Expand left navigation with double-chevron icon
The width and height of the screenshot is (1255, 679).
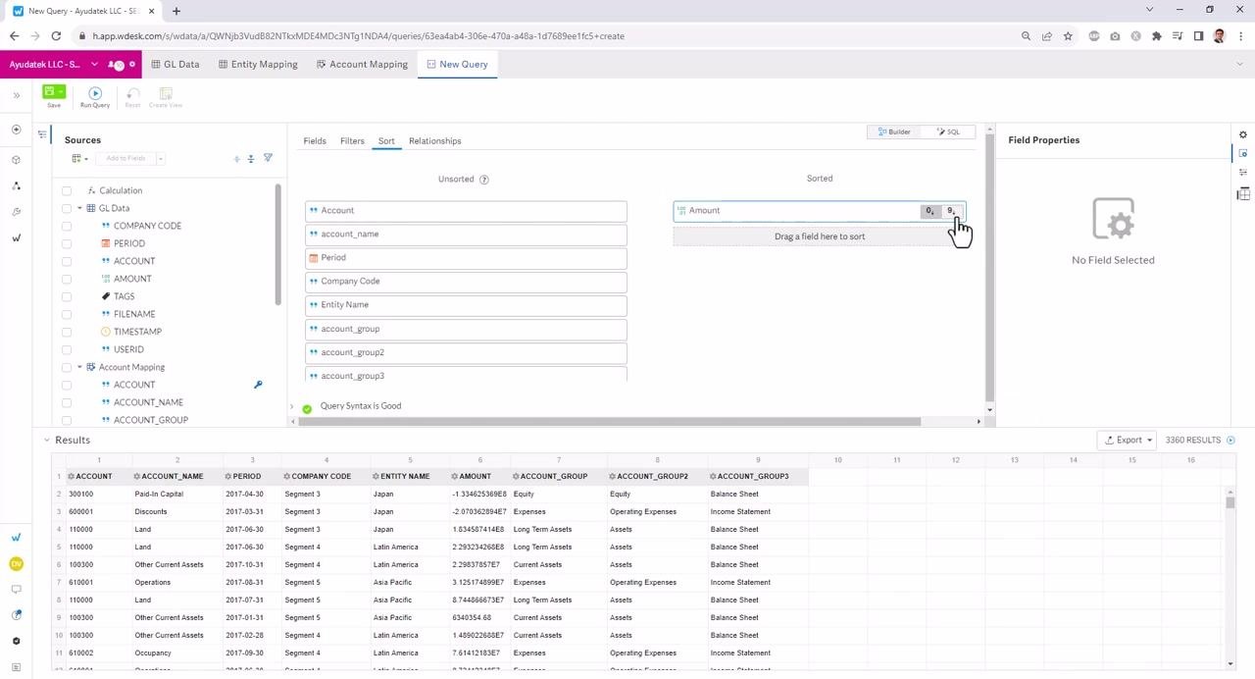point(16,95)
